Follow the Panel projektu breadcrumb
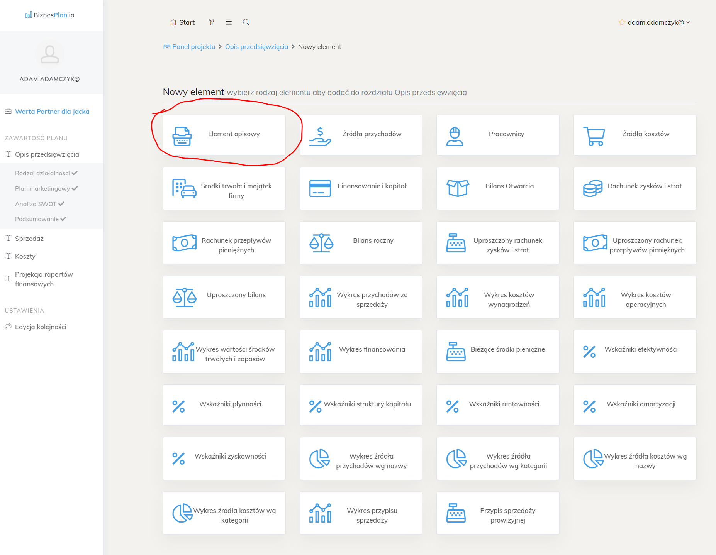 [x=189, y=47]
